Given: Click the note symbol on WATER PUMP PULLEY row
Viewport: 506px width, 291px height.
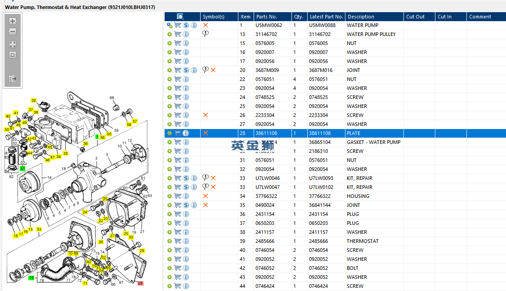Looking at the screenshot, I should [205, 34].
